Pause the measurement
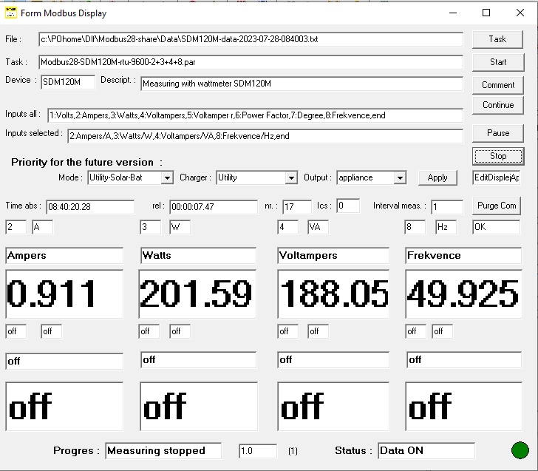Screen dimensions: 538x471 498,133
